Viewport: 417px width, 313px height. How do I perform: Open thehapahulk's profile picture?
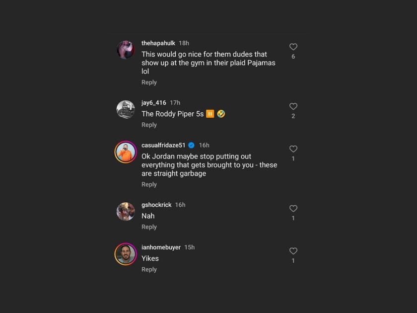(126, 50)
